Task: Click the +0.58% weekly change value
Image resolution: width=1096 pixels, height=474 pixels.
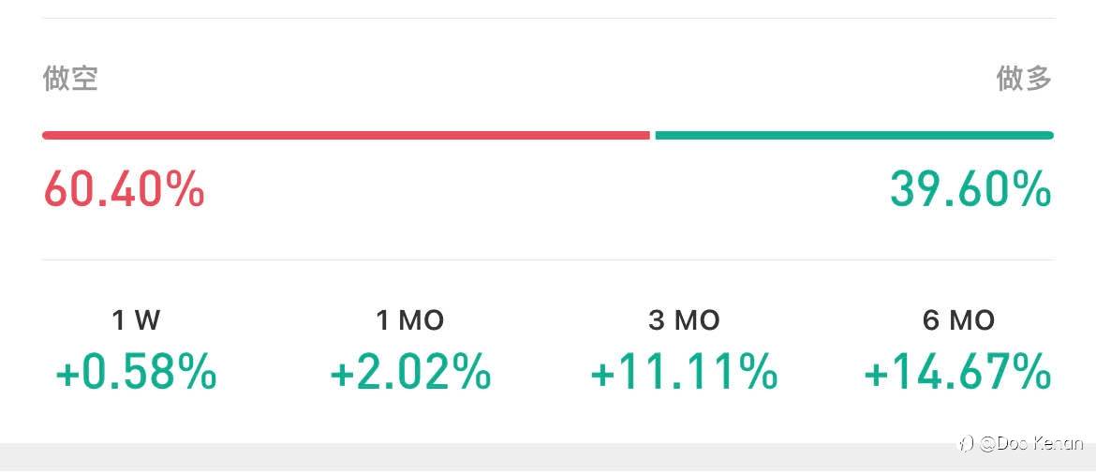Action: [x=136, y=372]
